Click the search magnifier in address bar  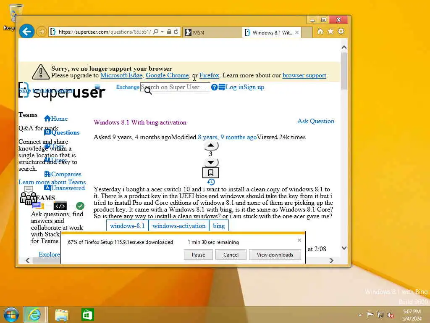pos(156,32)
